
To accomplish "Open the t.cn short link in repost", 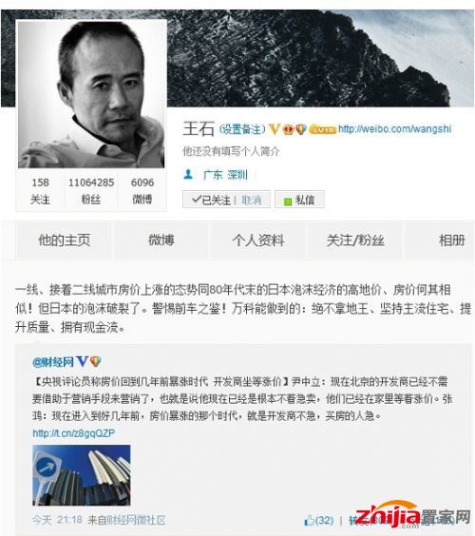I will [x=74, y=433].
